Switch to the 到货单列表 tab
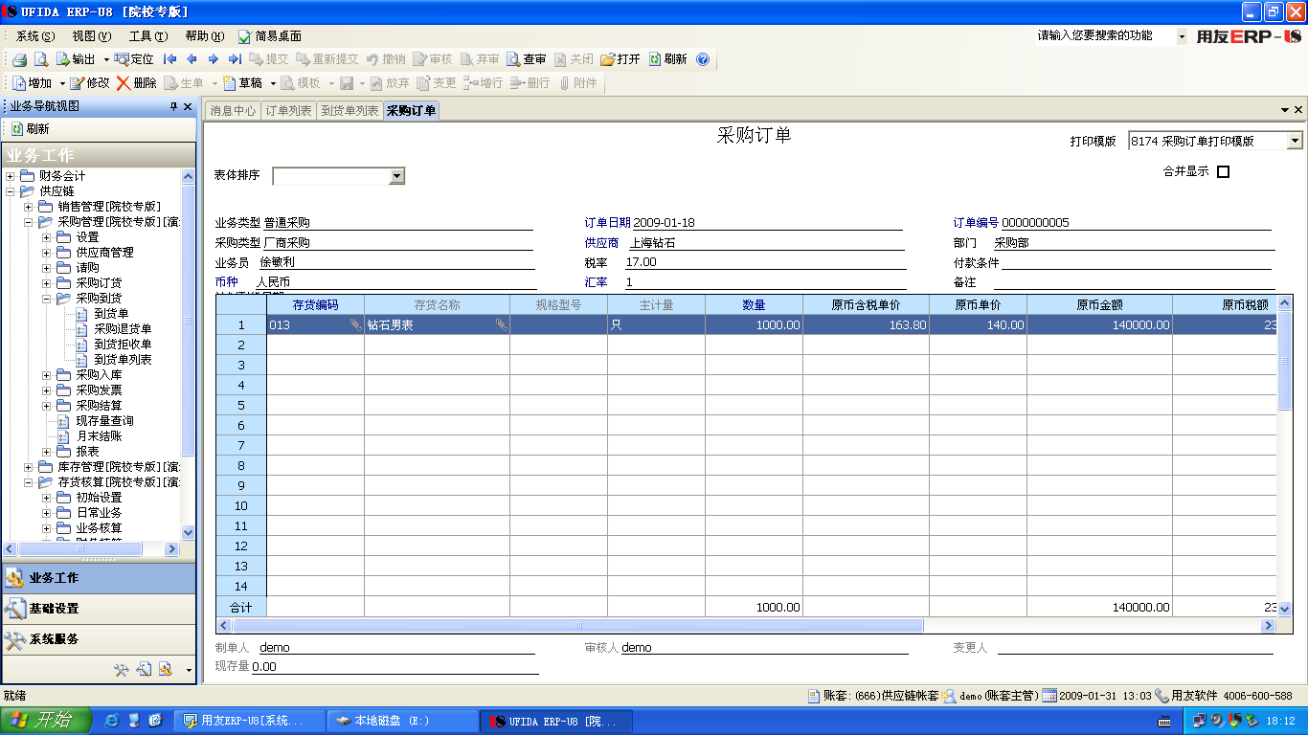Image resolution: width=1308 pixels, height=735 pixels. [350, 111]
